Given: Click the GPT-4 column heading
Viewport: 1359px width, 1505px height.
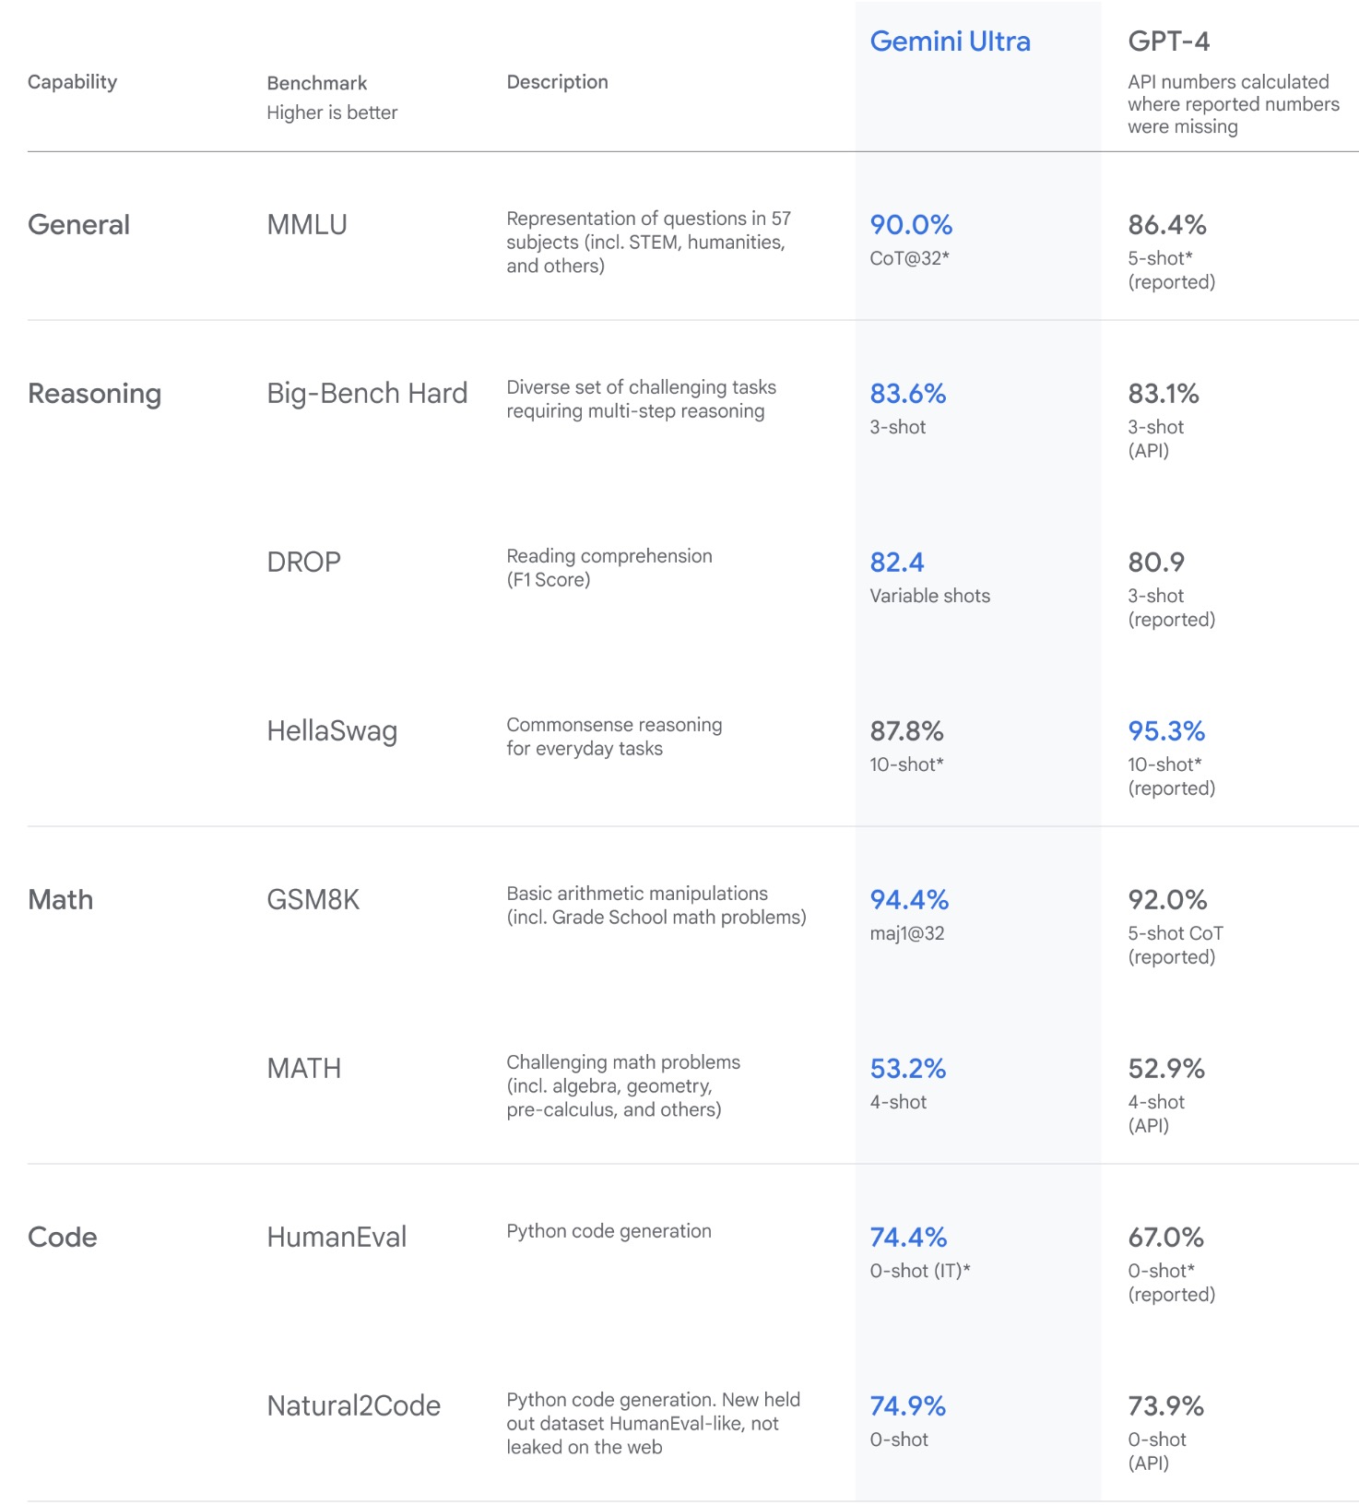Looking at the screenshot, I should (x=1168, y=41).
